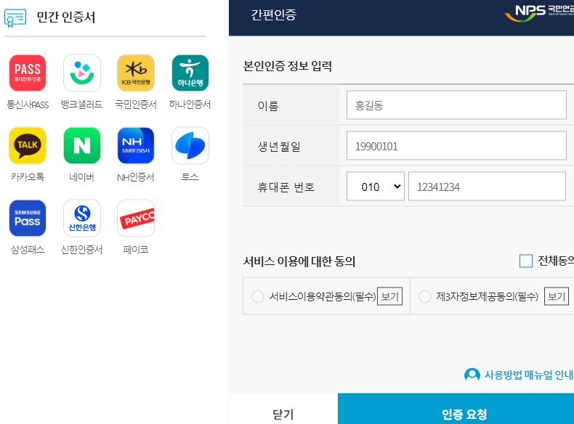574x424 pixels.
Task: Click the 하나인증서 label text
Action: [190, 105]
